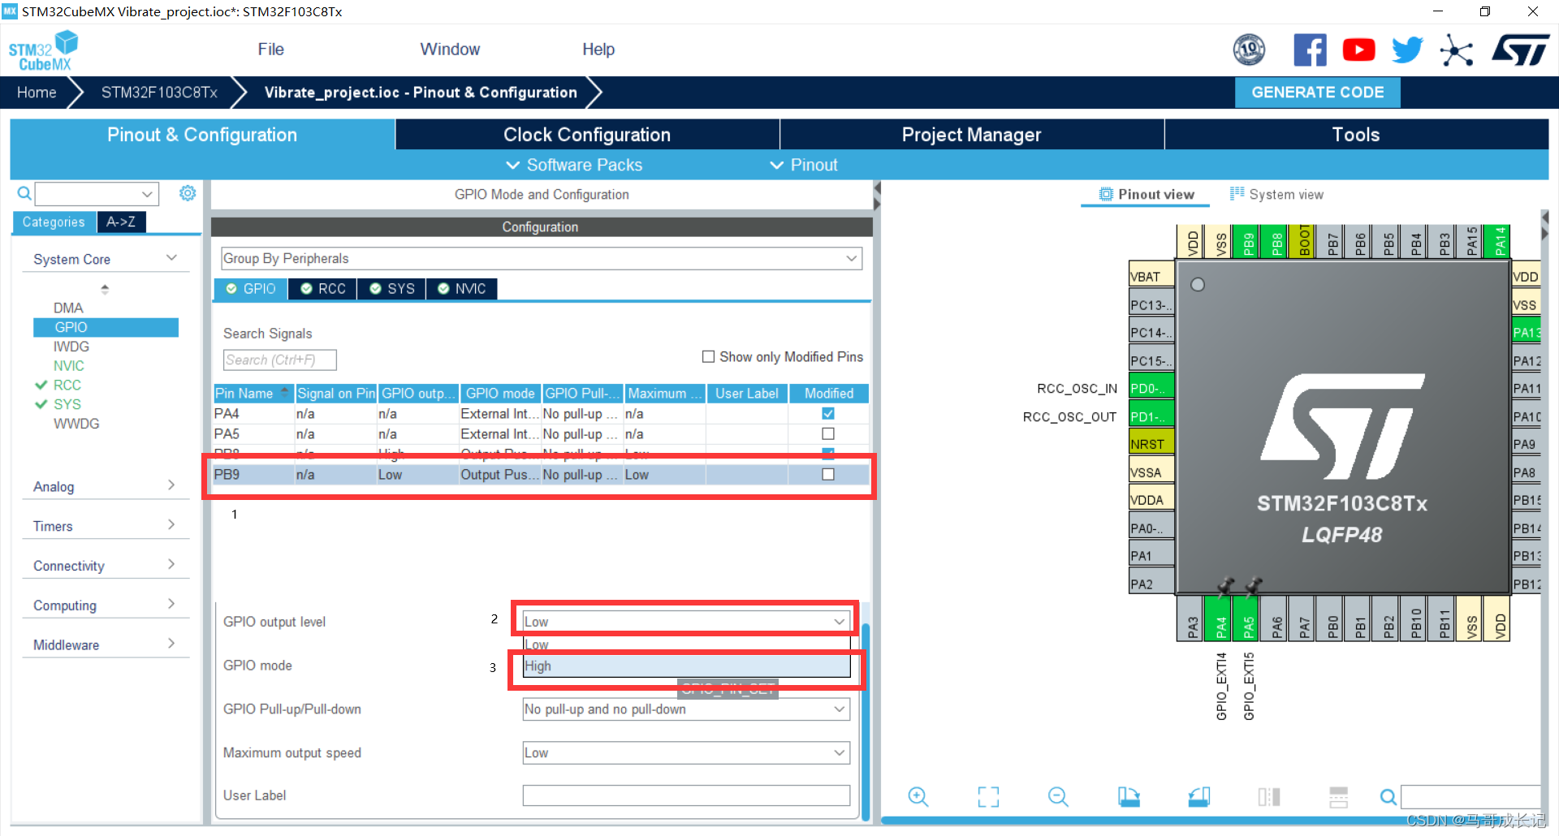Click the pin search magnifier icon
This screenshot has width=1559, height=836.
click(1388, 797)
